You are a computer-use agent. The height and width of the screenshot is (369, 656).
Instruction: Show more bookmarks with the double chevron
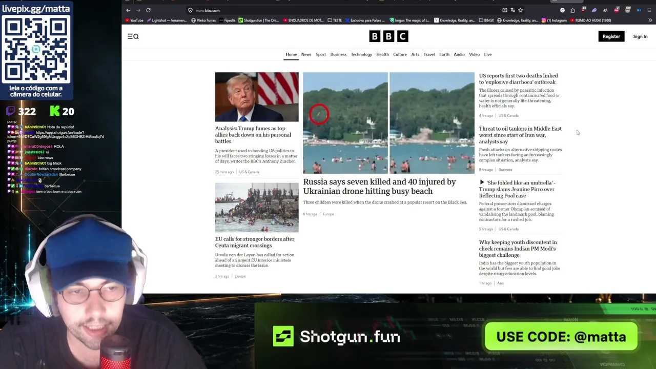click(x=650, y=20)
